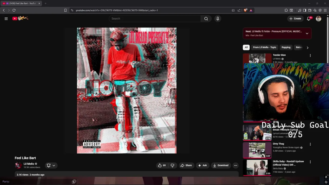Open subscription notification bell dropdown for Lil Mello
Viewport: 329px width, 185px height.
point(51,165)
